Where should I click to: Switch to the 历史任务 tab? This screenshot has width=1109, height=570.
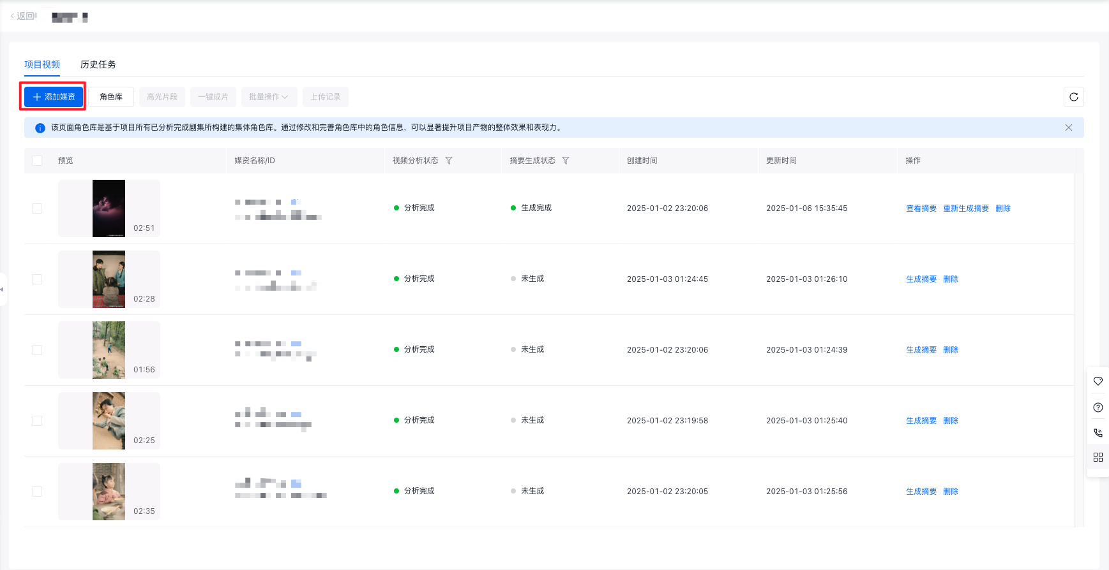[98, 64]
